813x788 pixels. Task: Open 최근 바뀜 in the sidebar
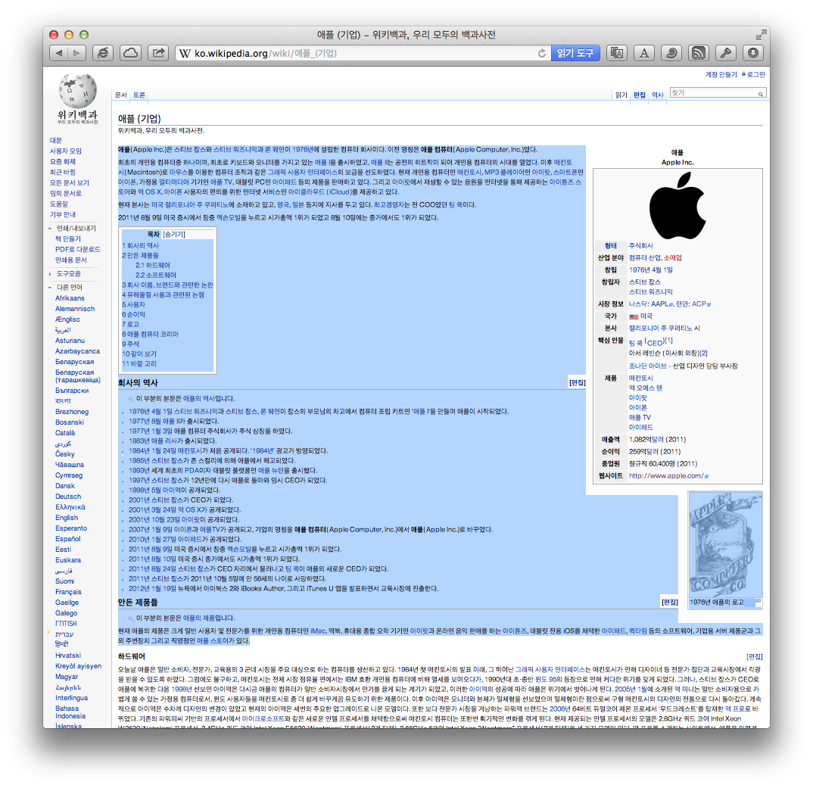pyautogui.click(x=62, y=172)
